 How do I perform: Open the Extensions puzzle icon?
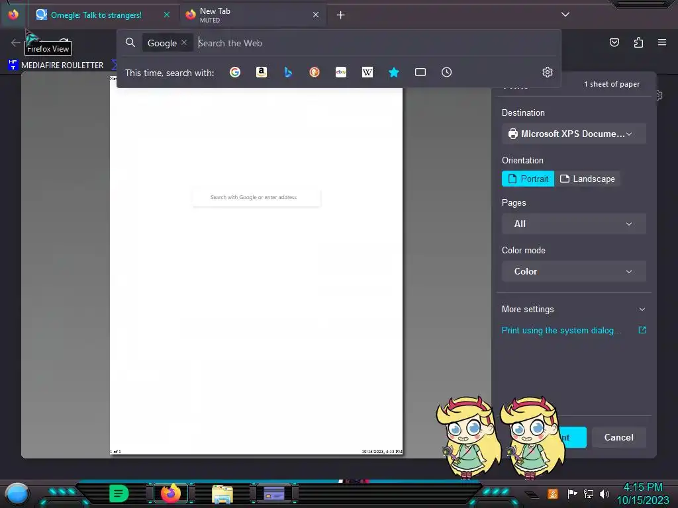(638, 42)
